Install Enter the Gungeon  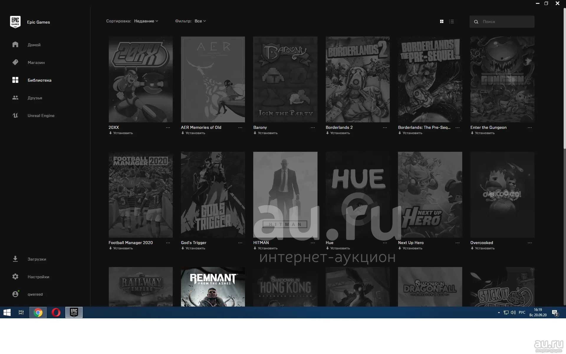(483, 133)
